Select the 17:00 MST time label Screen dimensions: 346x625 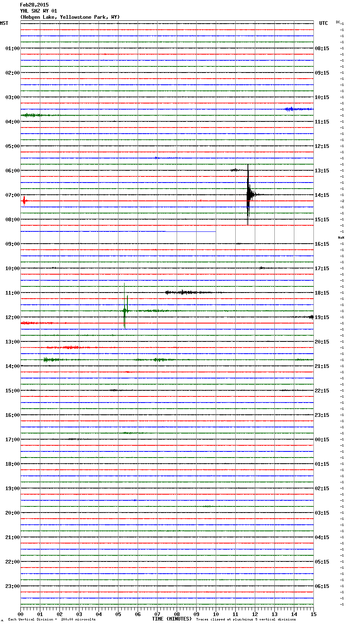tap(12, 440)
